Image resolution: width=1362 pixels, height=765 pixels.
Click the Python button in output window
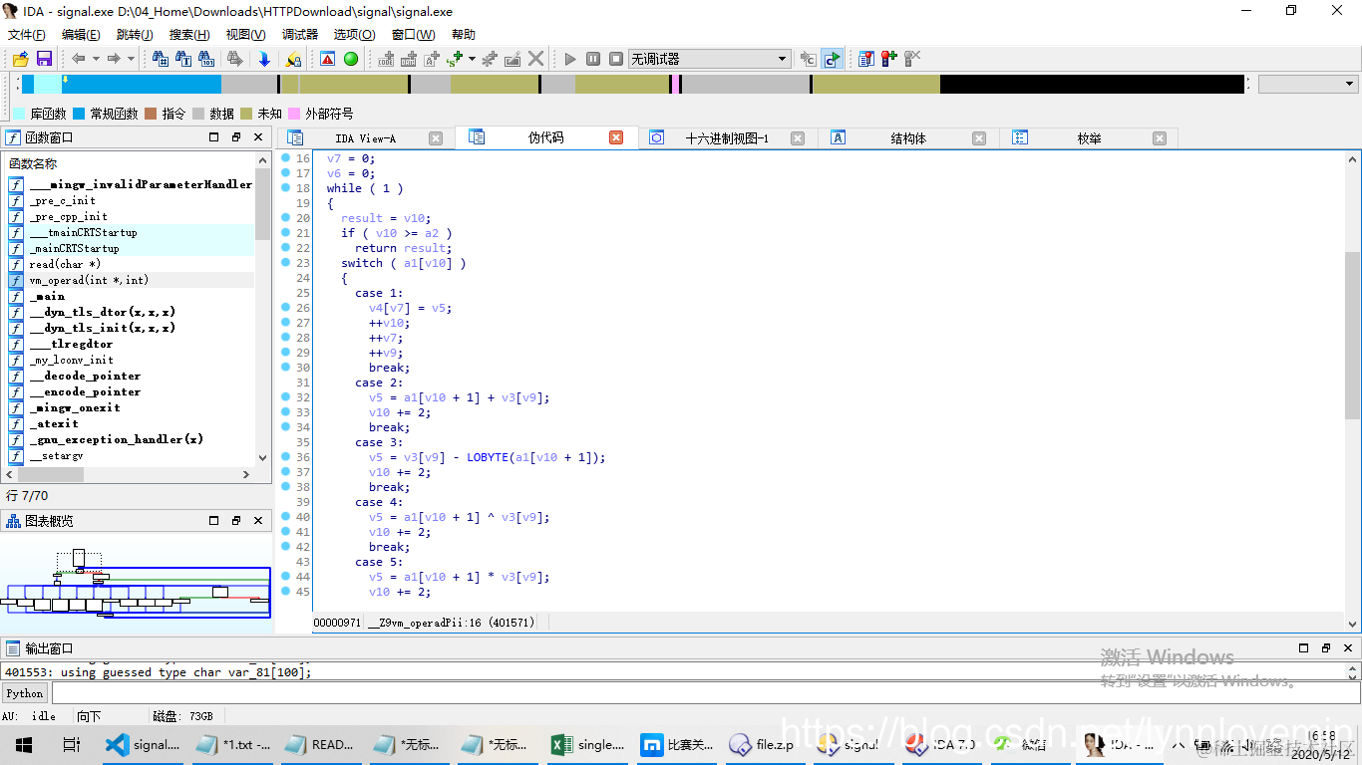click(x=25, y=693)
